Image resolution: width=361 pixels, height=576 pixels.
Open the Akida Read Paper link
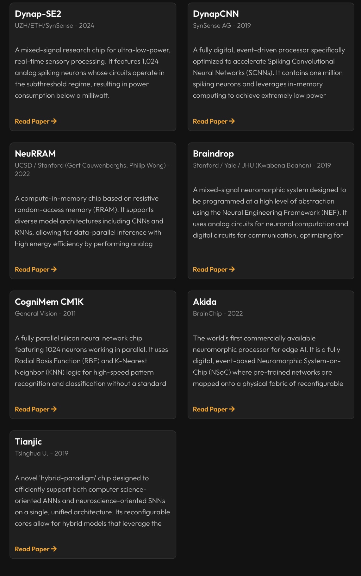[x=210, y=409]
